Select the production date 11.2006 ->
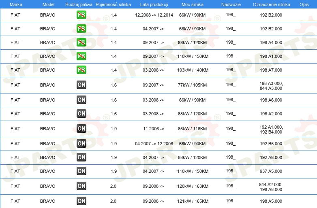Image resolution: width=317 pixels, height=208 pixels. [x=154, y=129]
